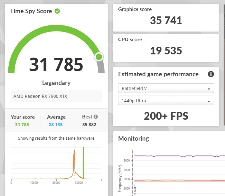Click the dashed blue average line in histogram

coord(75,163)
